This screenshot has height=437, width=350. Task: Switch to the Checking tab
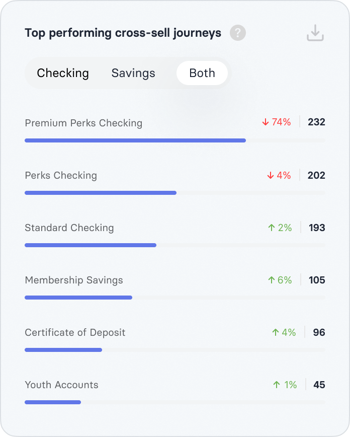(63, 73)
